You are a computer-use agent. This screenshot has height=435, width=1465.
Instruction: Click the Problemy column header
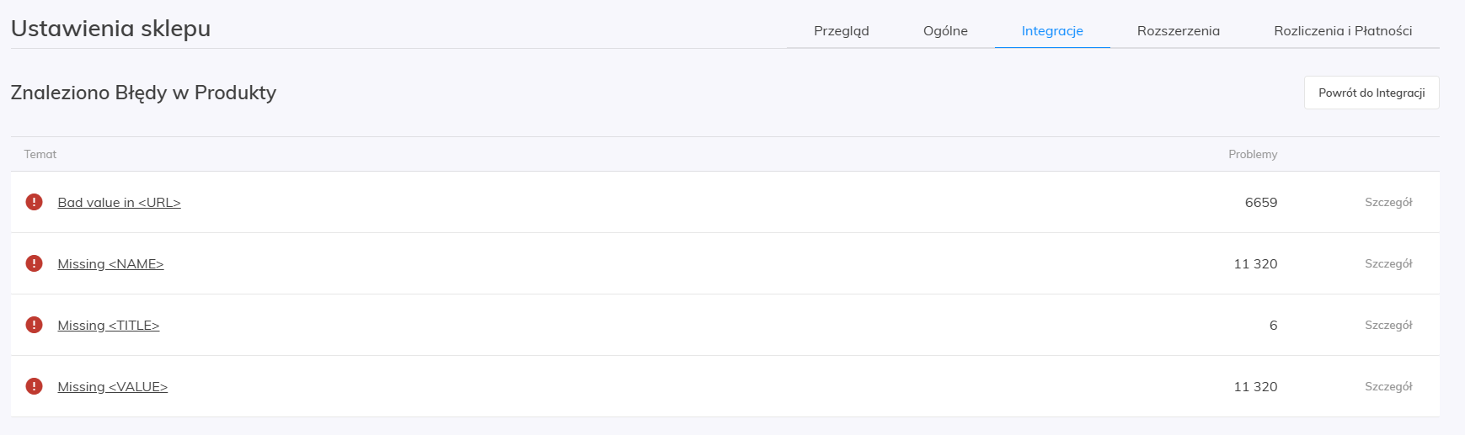point(1253,155)
